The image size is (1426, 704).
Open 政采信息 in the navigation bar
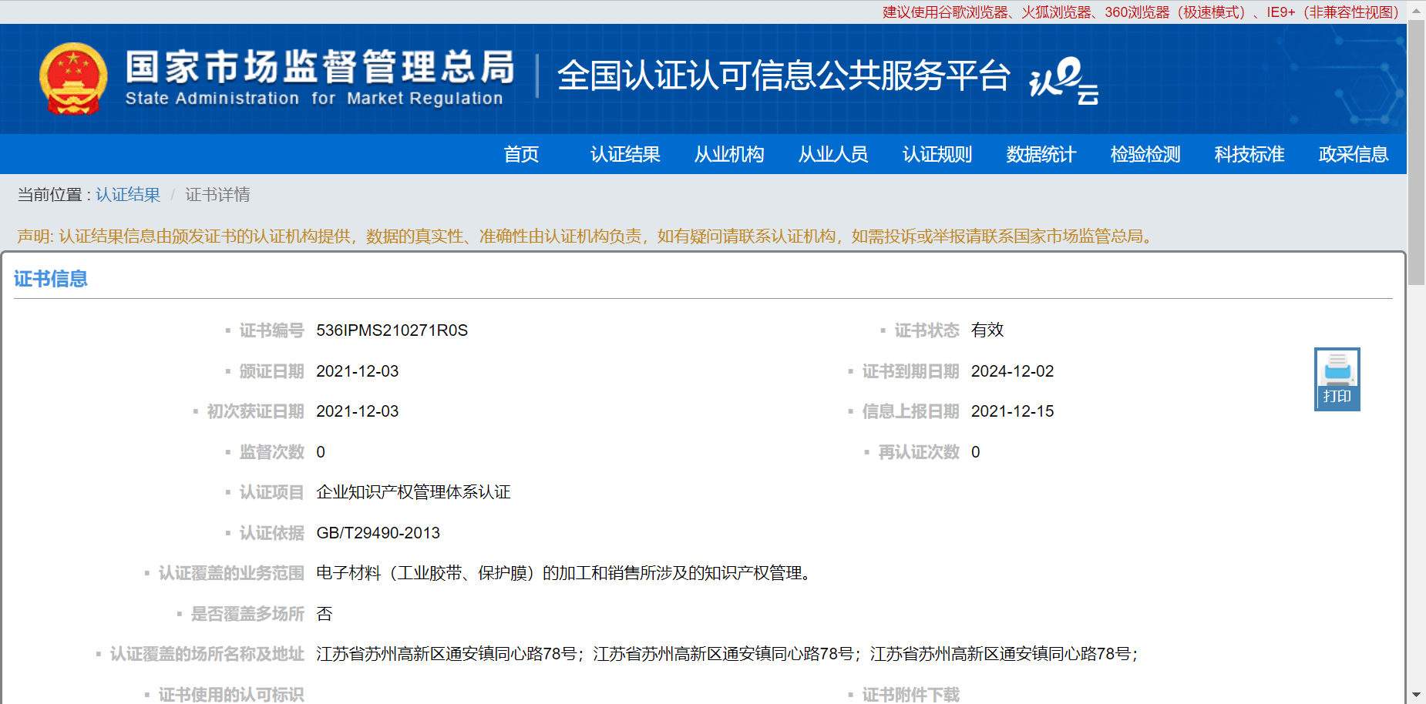point(1354,154)
